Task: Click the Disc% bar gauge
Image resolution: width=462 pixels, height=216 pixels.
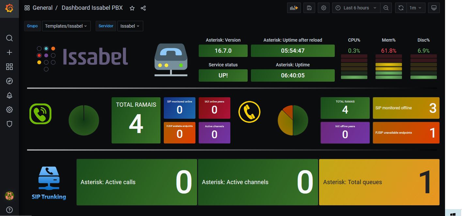Action: pyautogui.click(x=423, y=67)
